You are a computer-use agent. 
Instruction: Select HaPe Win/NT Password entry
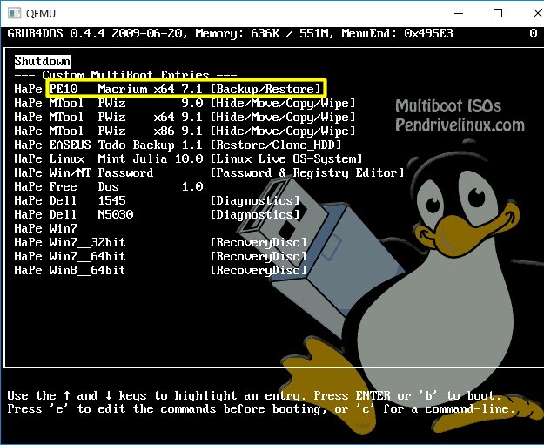click(x=209, y=172)
